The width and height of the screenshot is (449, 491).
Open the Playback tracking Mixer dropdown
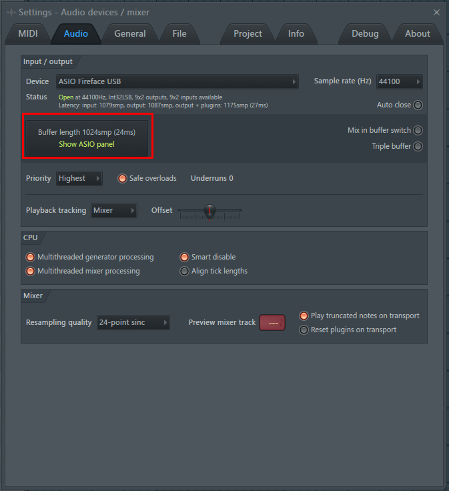[x=113, y=210]
